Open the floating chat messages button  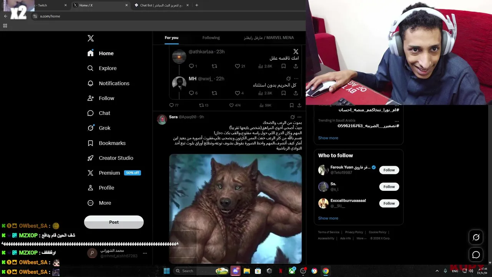[x=476, y=255]
